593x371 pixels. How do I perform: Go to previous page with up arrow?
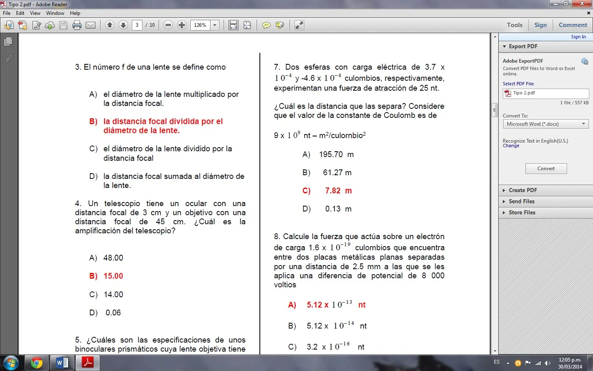(x=110, y=25)
